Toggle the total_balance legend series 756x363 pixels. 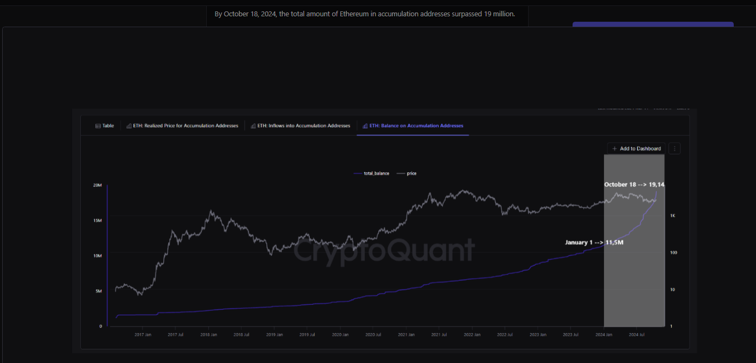(x=372, y=173)
